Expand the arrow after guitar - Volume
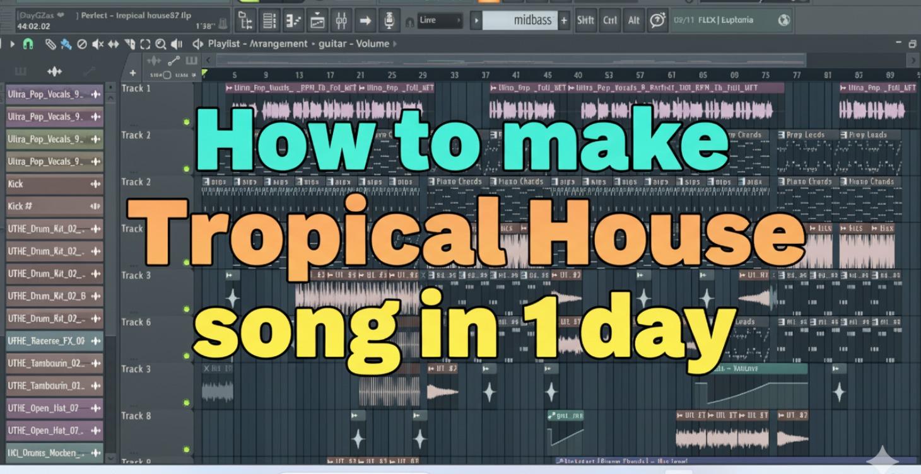This screenshot has height=474, width=921. [x=396, y=44]
